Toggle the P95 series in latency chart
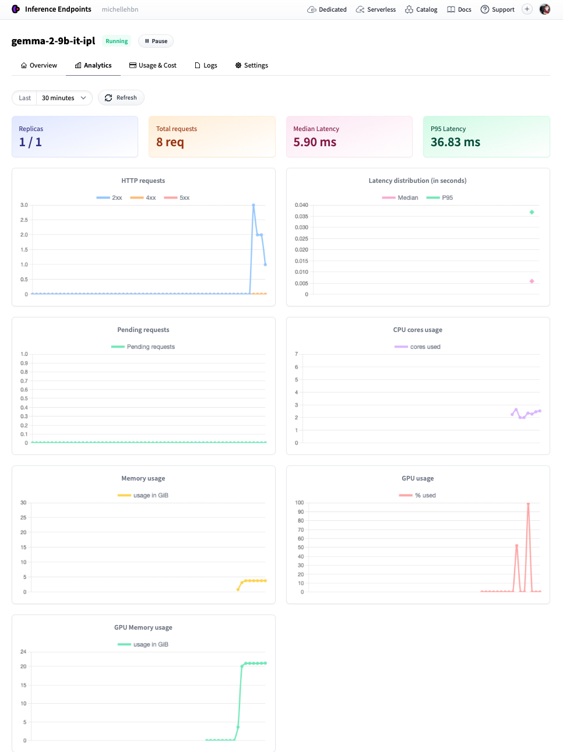The height and width of the screenshot is (752, 563). (x=439, y=198)
